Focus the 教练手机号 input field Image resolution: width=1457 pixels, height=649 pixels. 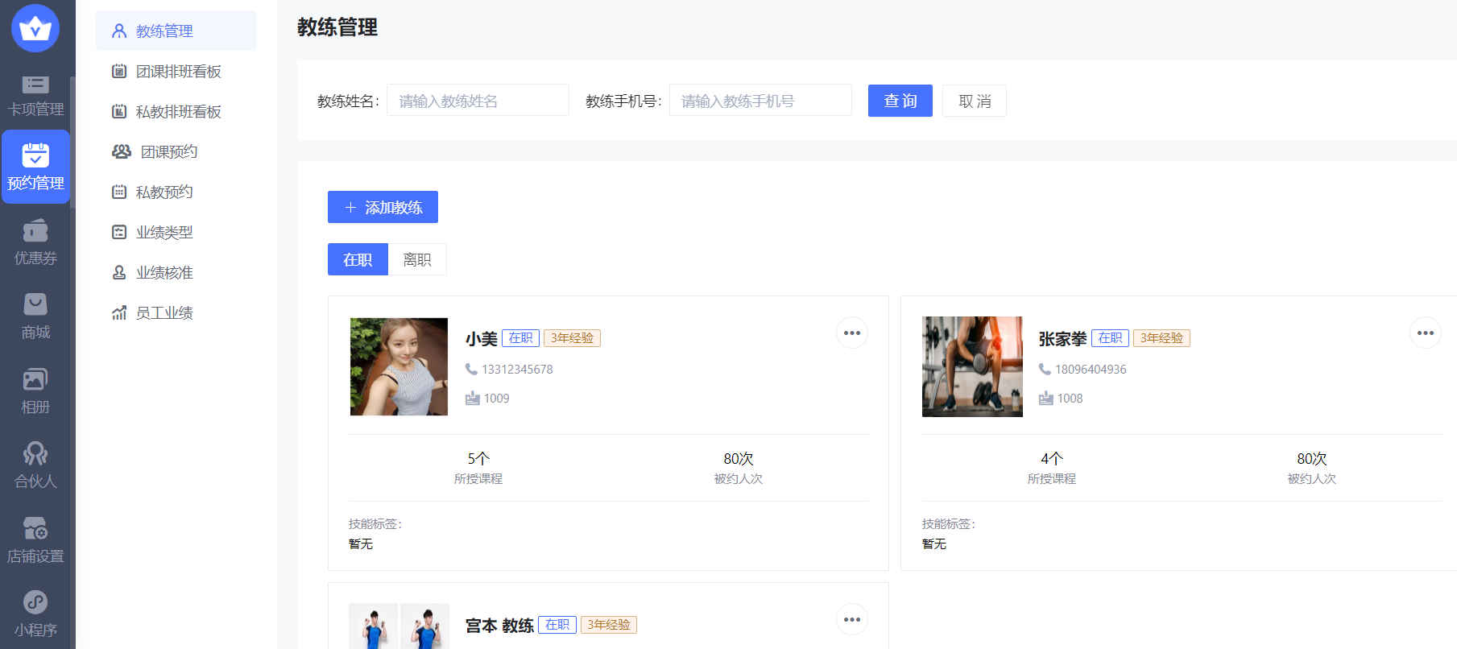pos(760,101)
